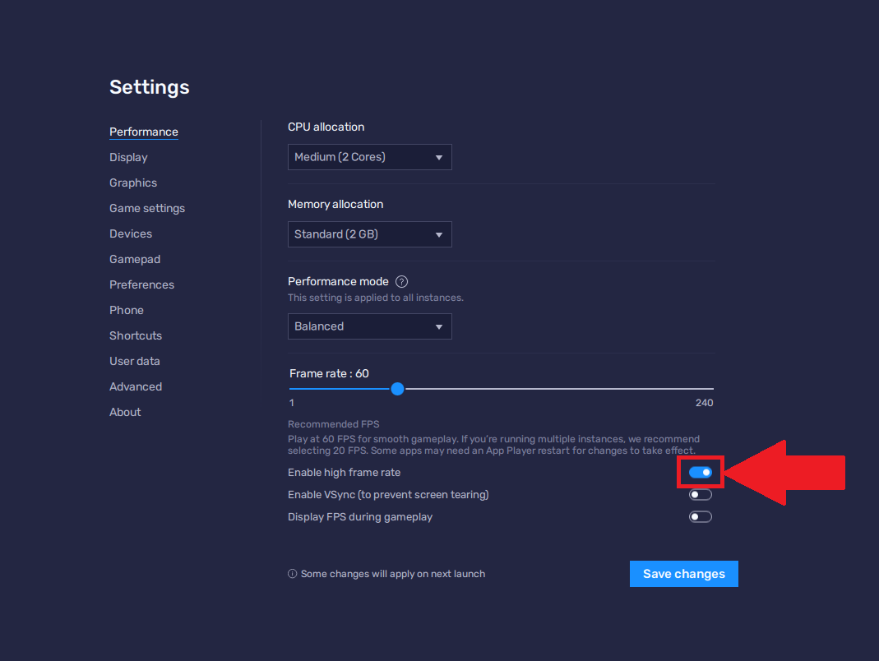This screenshot has height=661, width=879.
Task: Enable the VSync toggle
Action: 701,495
